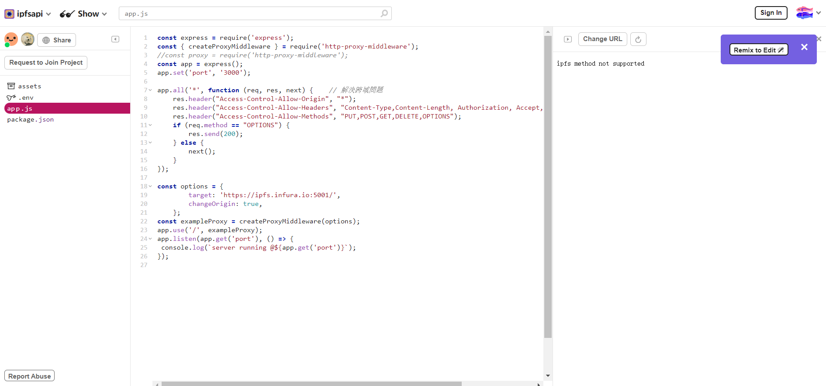Click the search magnifier icon

[384, 14]
